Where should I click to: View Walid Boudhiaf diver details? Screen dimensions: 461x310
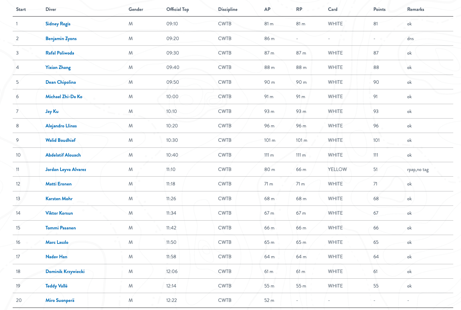click(61, 140)
